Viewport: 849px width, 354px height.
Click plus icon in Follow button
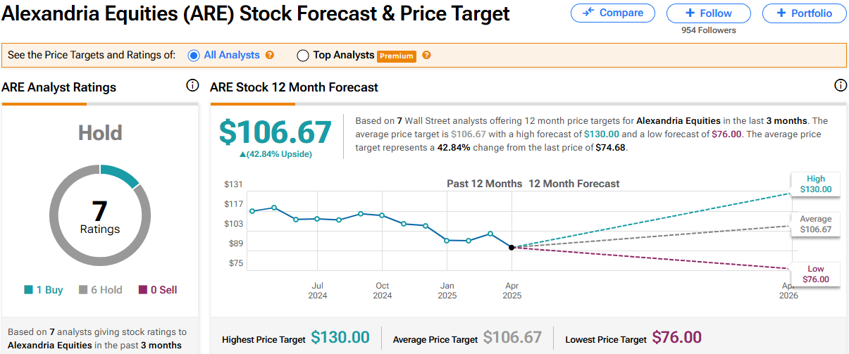tap(690, 13)
